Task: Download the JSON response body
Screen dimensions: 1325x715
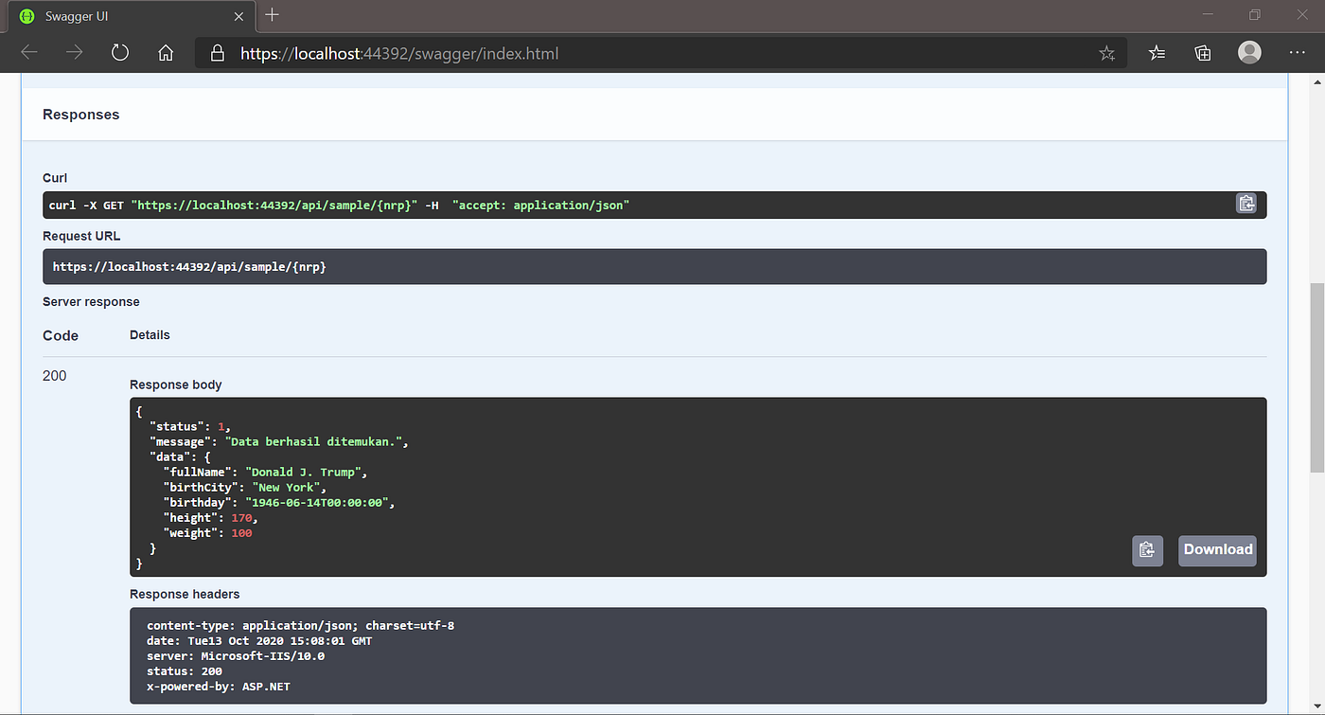Action: click(1217, 550)
